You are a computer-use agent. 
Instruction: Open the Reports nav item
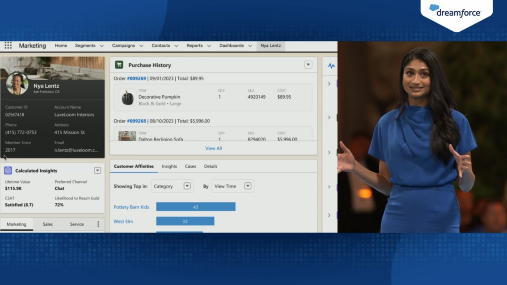[195, 46]
